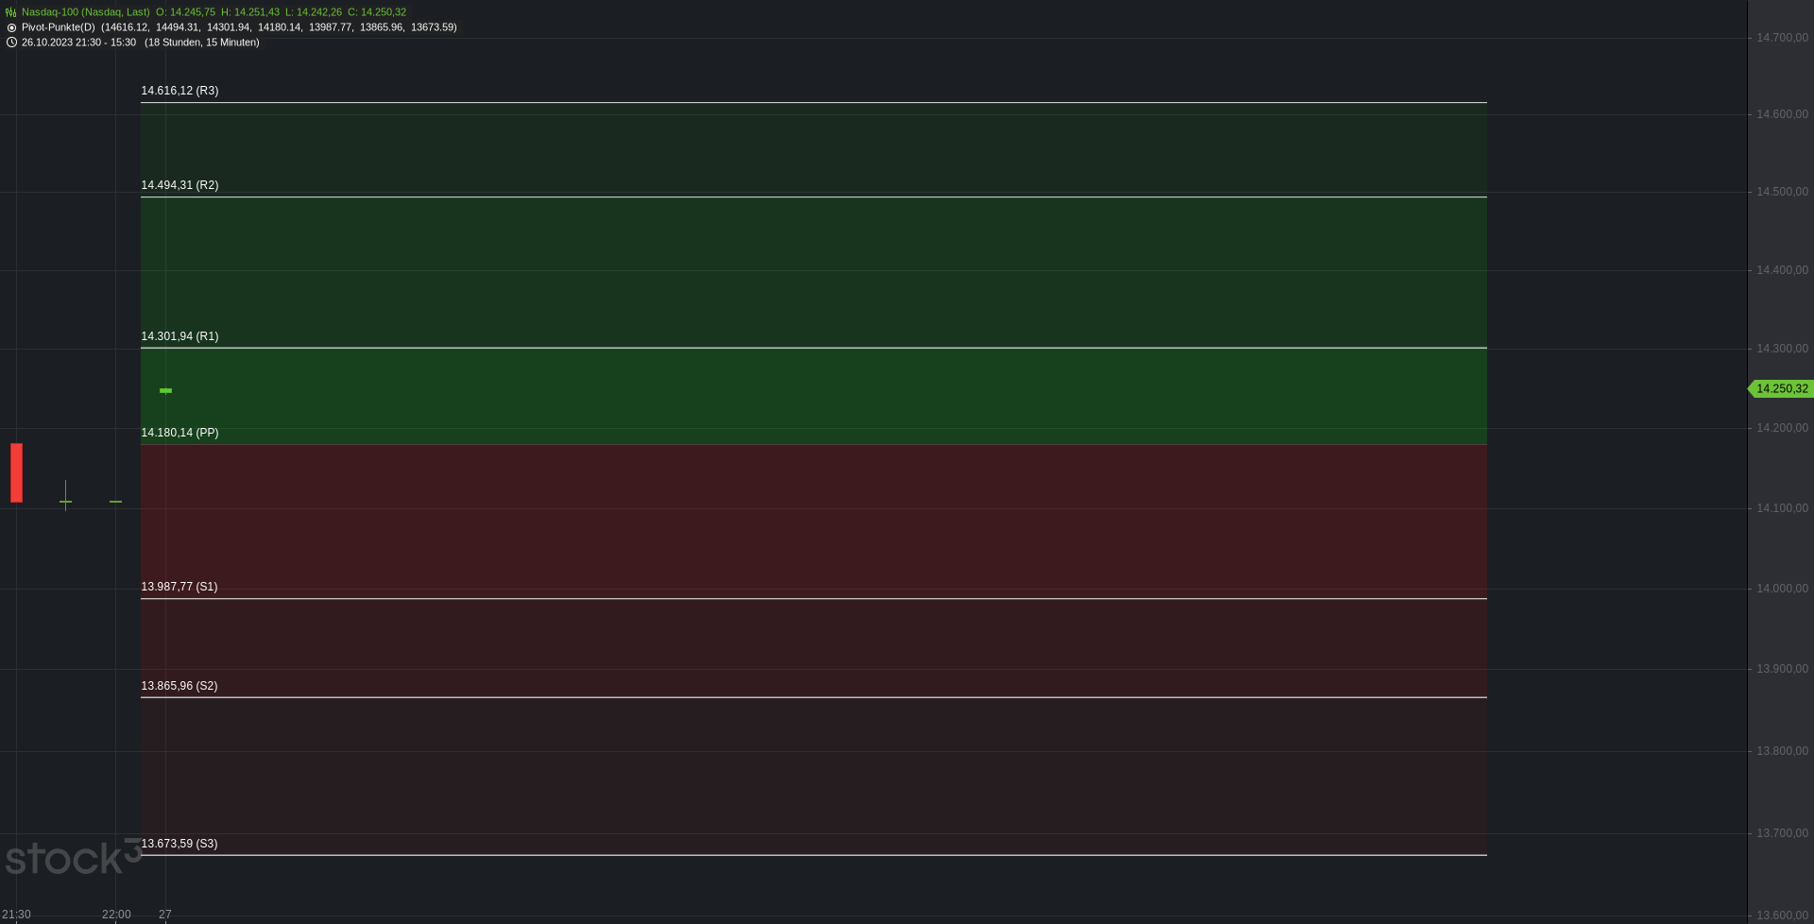Select the 13.865,96 (S2) support label
The image size is (1814, 924).
[180, 686]
